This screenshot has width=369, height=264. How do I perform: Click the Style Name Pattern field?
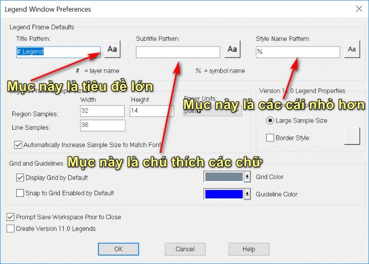coord(297,52)
